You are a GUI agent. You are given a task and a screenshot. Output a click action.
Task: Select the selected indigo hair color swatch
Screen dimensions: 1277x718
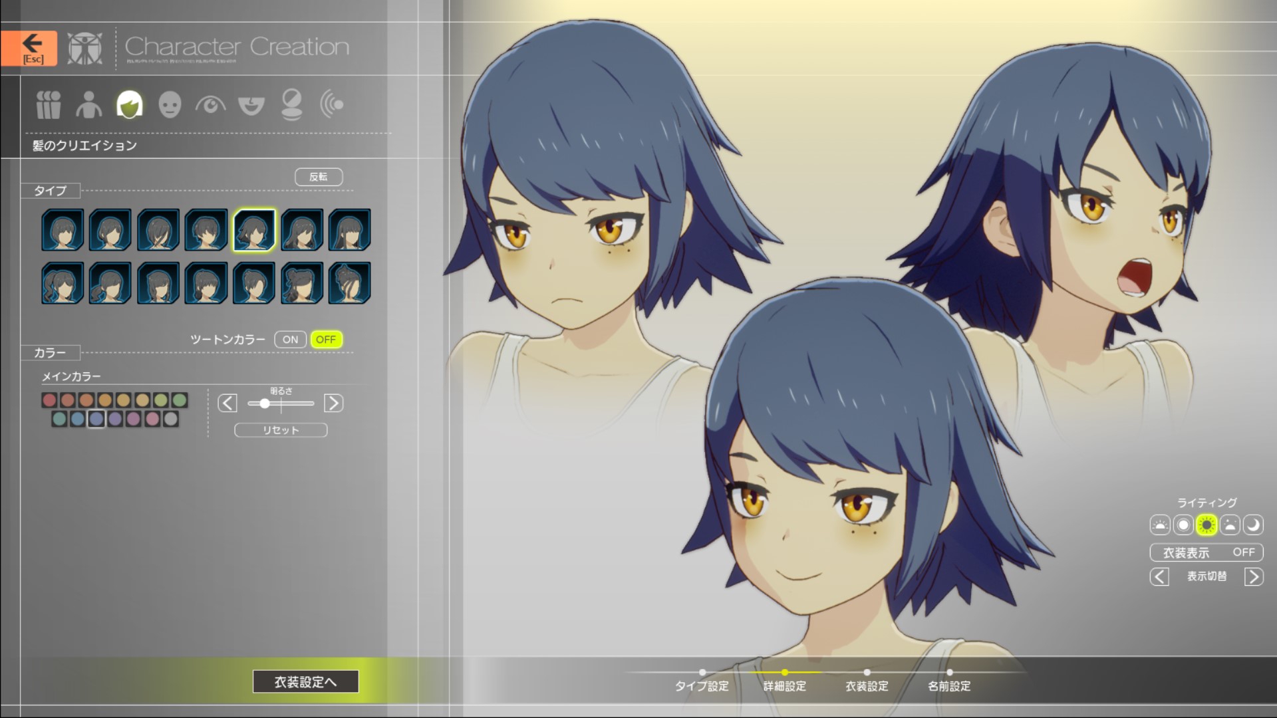coord(96,419)
